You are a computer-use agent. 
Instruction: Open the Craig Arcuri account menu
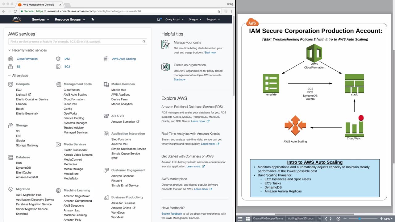174,19
